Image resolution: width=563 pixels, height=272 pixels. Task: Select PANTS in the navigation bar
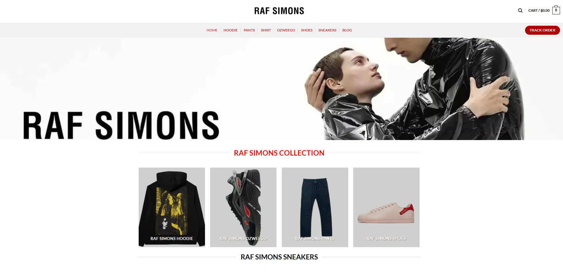tap(249, 30)
